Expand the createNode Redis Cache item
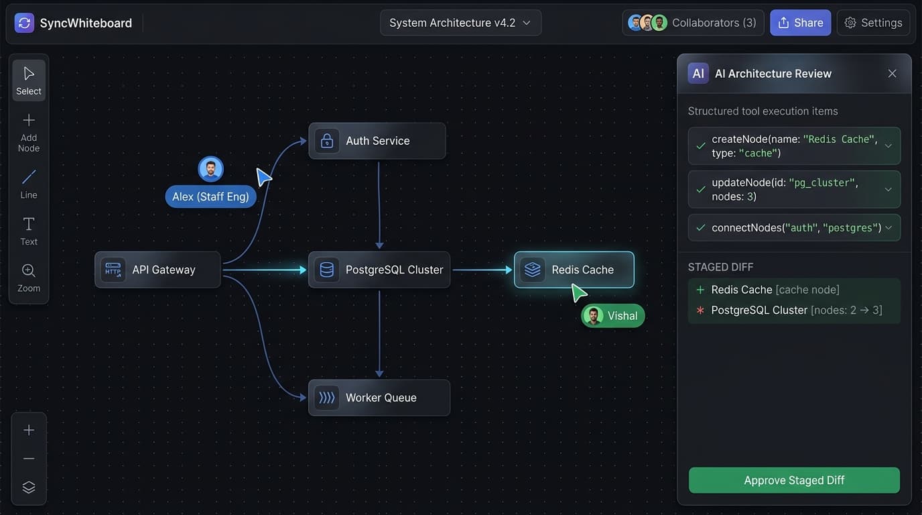Viewport: 922px width, 515px height. 888,146
